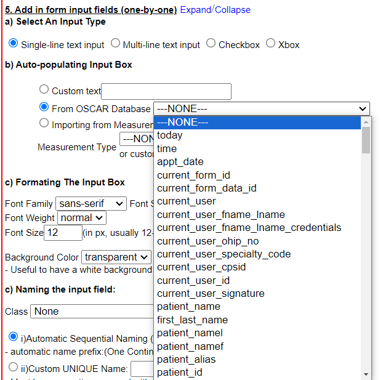The width and height of the screenshot is (383, 380).
Task: Select Single-line text input radio button
Action: tap(14, 44)
